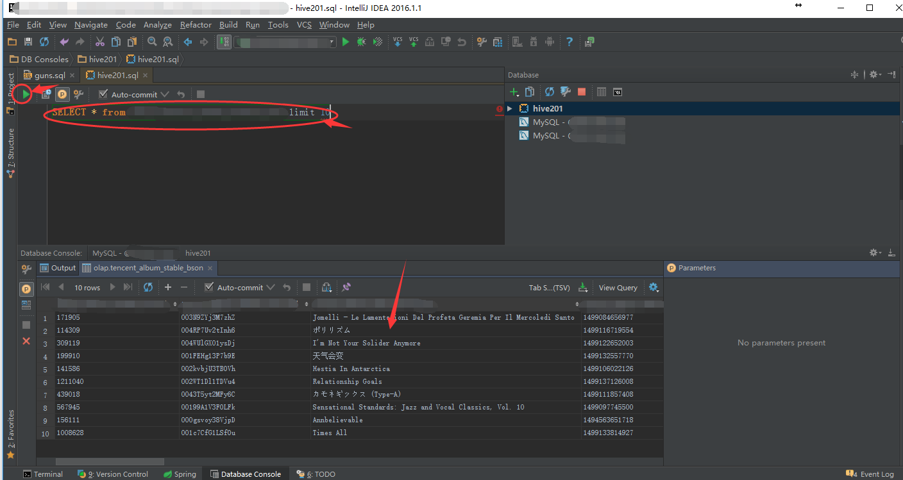Click the Debug bug icon in main toolbar
This screenshot has height=480, width=903.
pyautogui.click(x=362, y=42)
